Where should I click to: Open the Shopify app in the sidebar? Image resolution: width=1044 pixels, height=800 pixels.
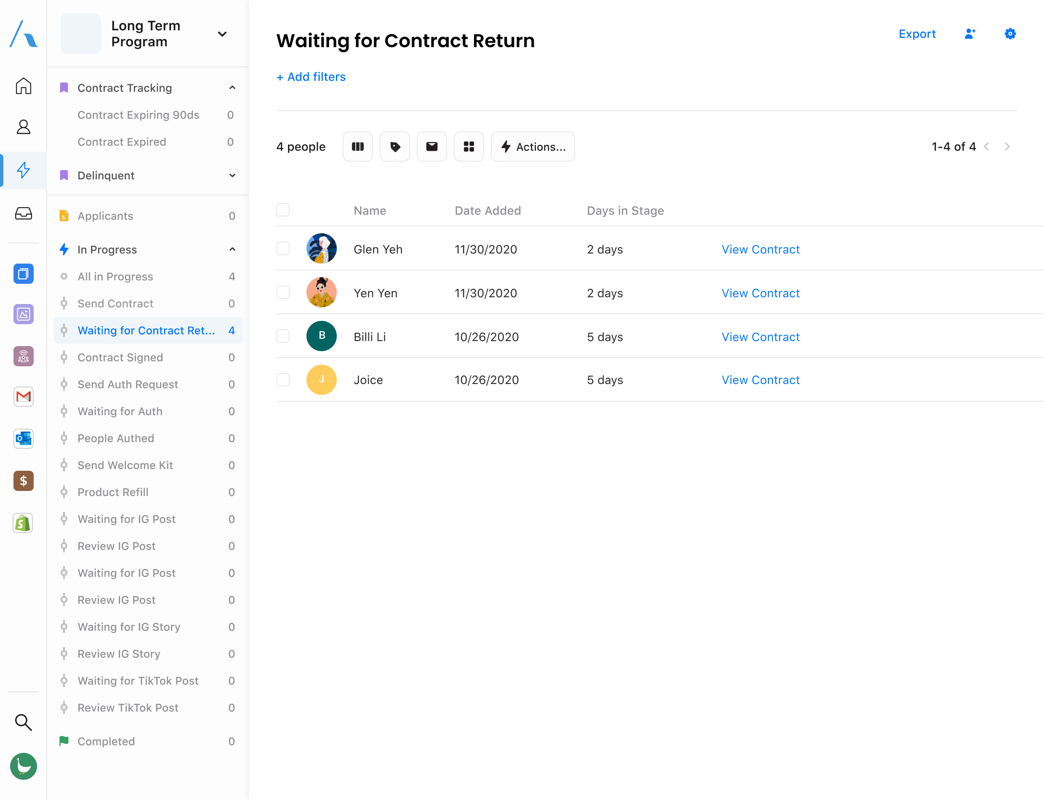pos(23,523)
